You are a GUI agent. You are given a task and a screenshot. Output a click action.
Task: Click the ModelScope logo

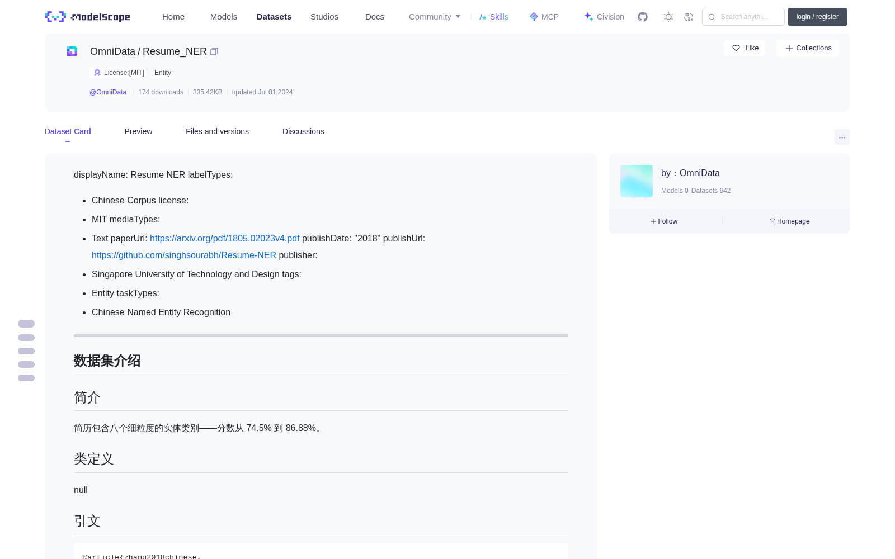pyautogui.click(x=88, y=17)
